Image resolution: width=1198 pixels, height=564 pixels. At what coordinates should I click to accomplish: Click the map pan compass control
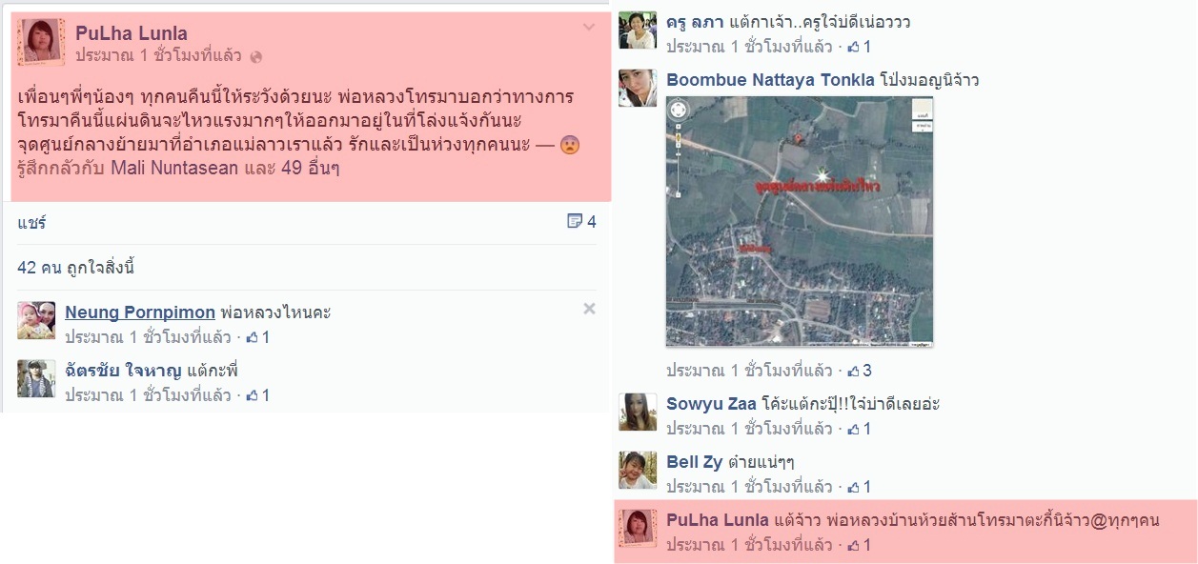click(680, 110)
